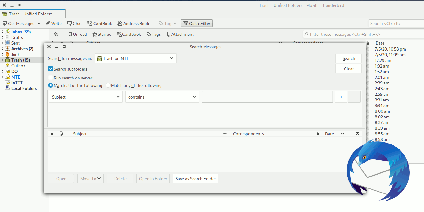Open the Trash on MTE folder dropdown
This screenshot has height=212, width=424.
(x=135, y=58)
